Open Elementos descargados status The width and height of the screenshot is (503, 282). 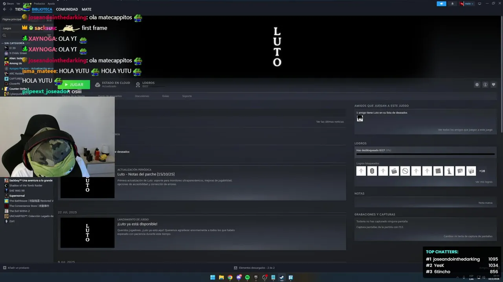pyautogui.click(x=257, y=268)
